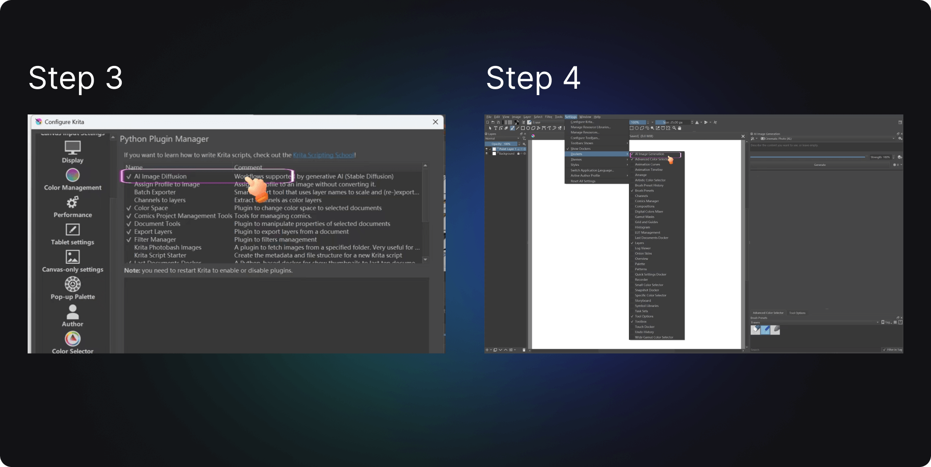Click Configure Krita... menu entry

coord(582,122)
